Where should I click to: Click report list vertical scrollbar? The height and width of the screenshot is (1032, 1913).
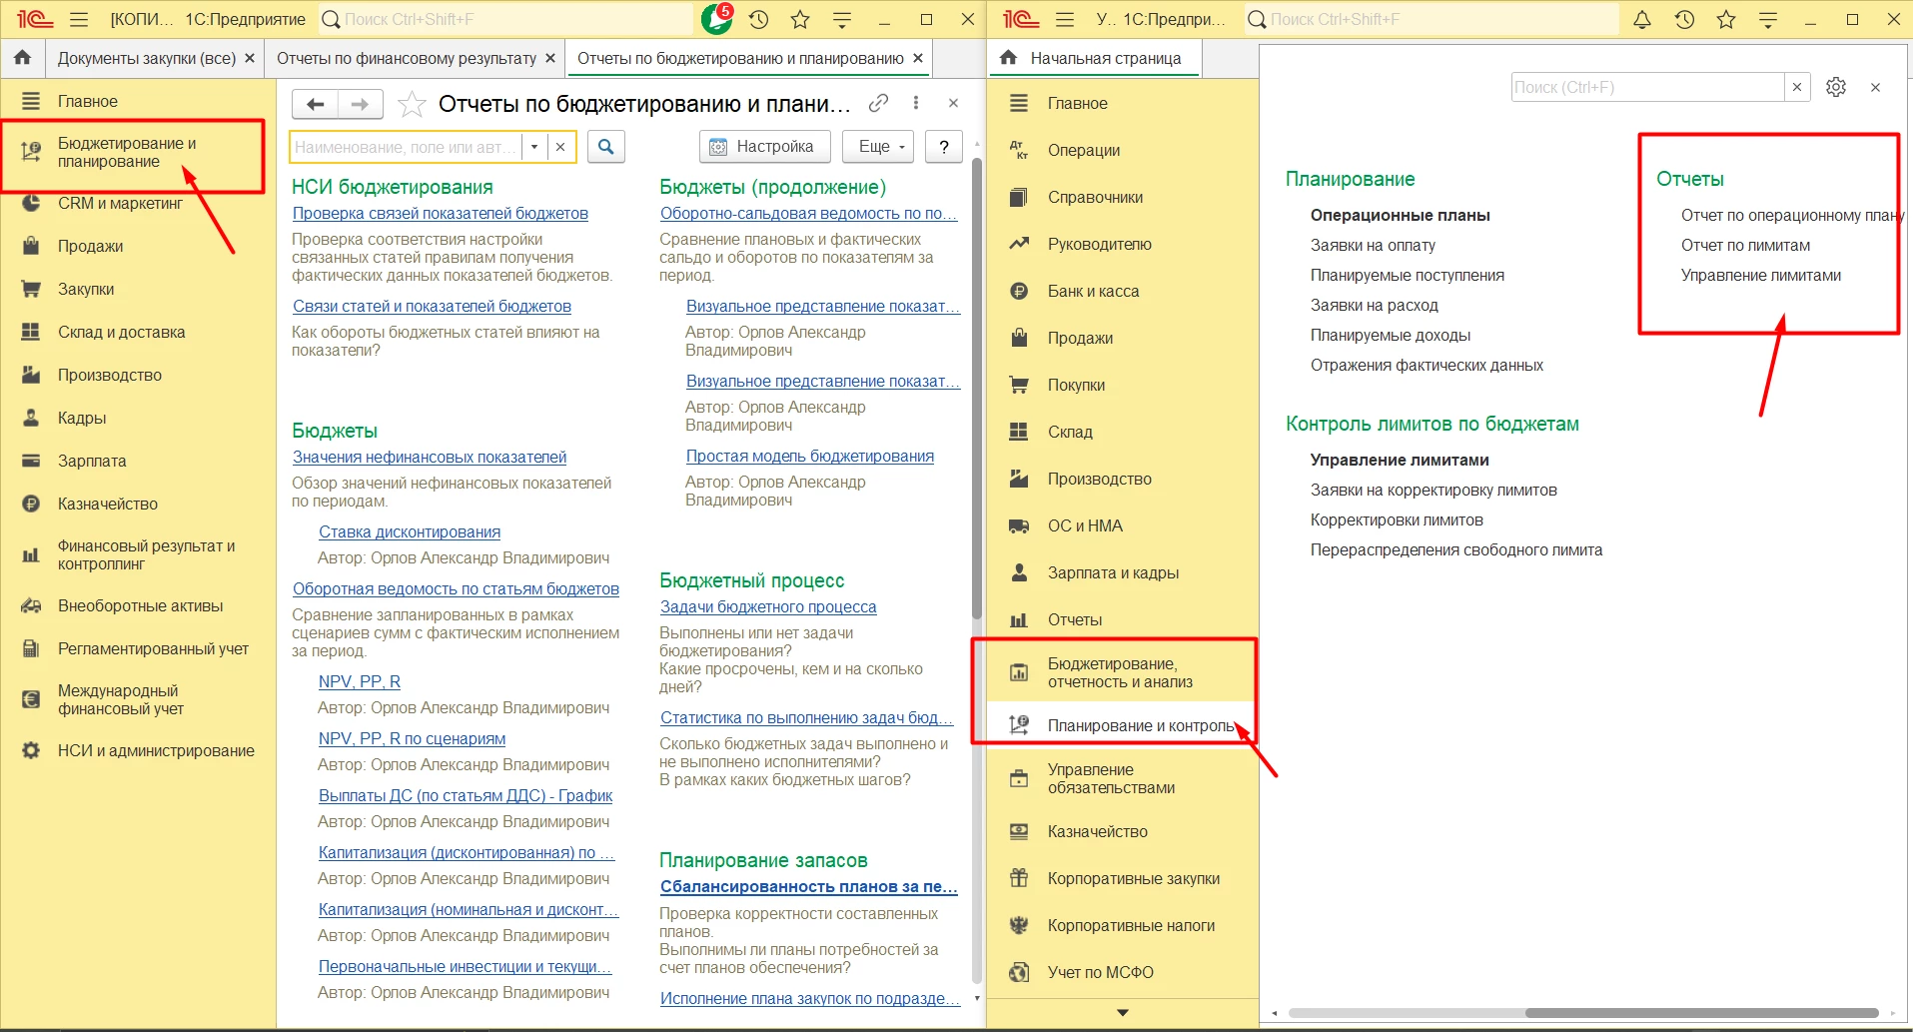click(x=976, y=390)
